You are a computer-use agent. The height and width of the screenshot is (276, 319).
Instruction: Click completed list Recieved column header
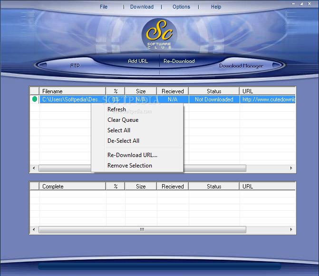[173, 186]
